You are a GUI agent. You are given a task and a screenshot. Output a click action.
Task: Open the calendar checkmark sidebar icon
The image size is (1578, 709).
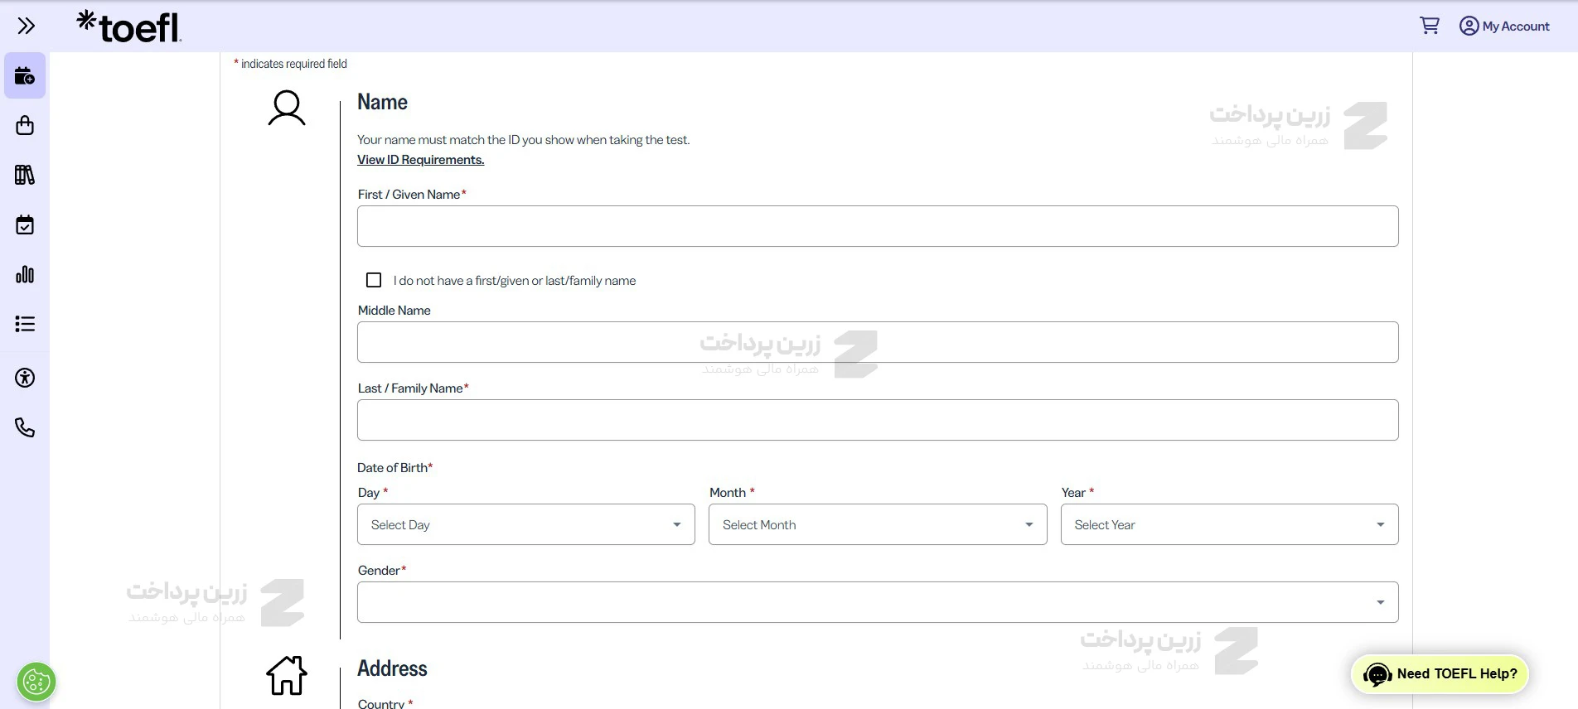tap(25, 224)
